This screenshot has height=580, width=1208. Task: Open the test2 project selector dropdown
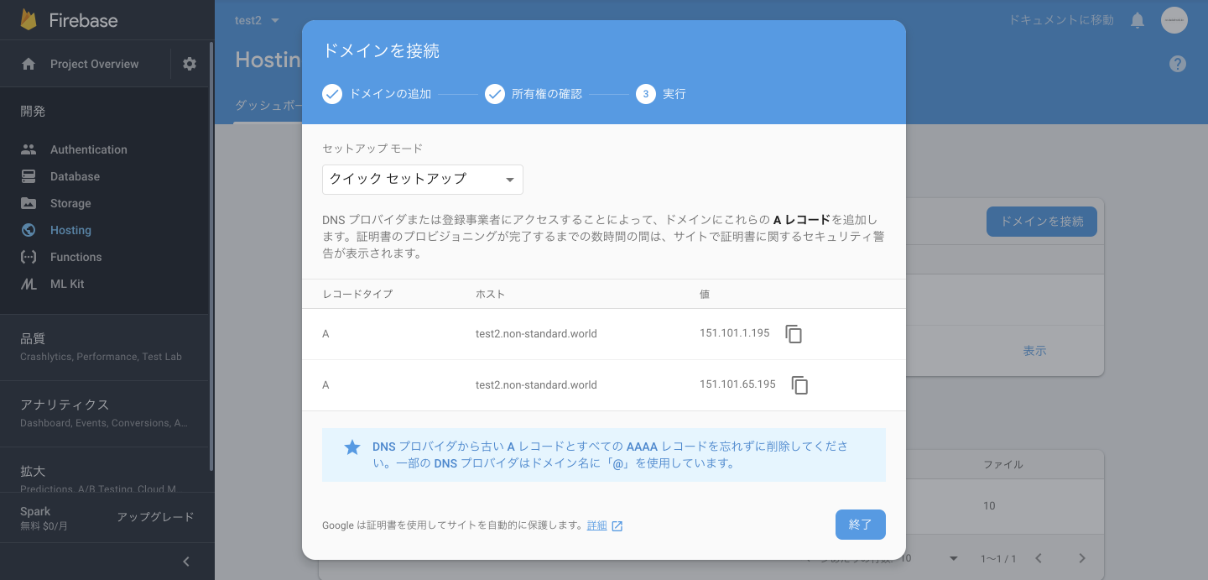pos(258,20)
